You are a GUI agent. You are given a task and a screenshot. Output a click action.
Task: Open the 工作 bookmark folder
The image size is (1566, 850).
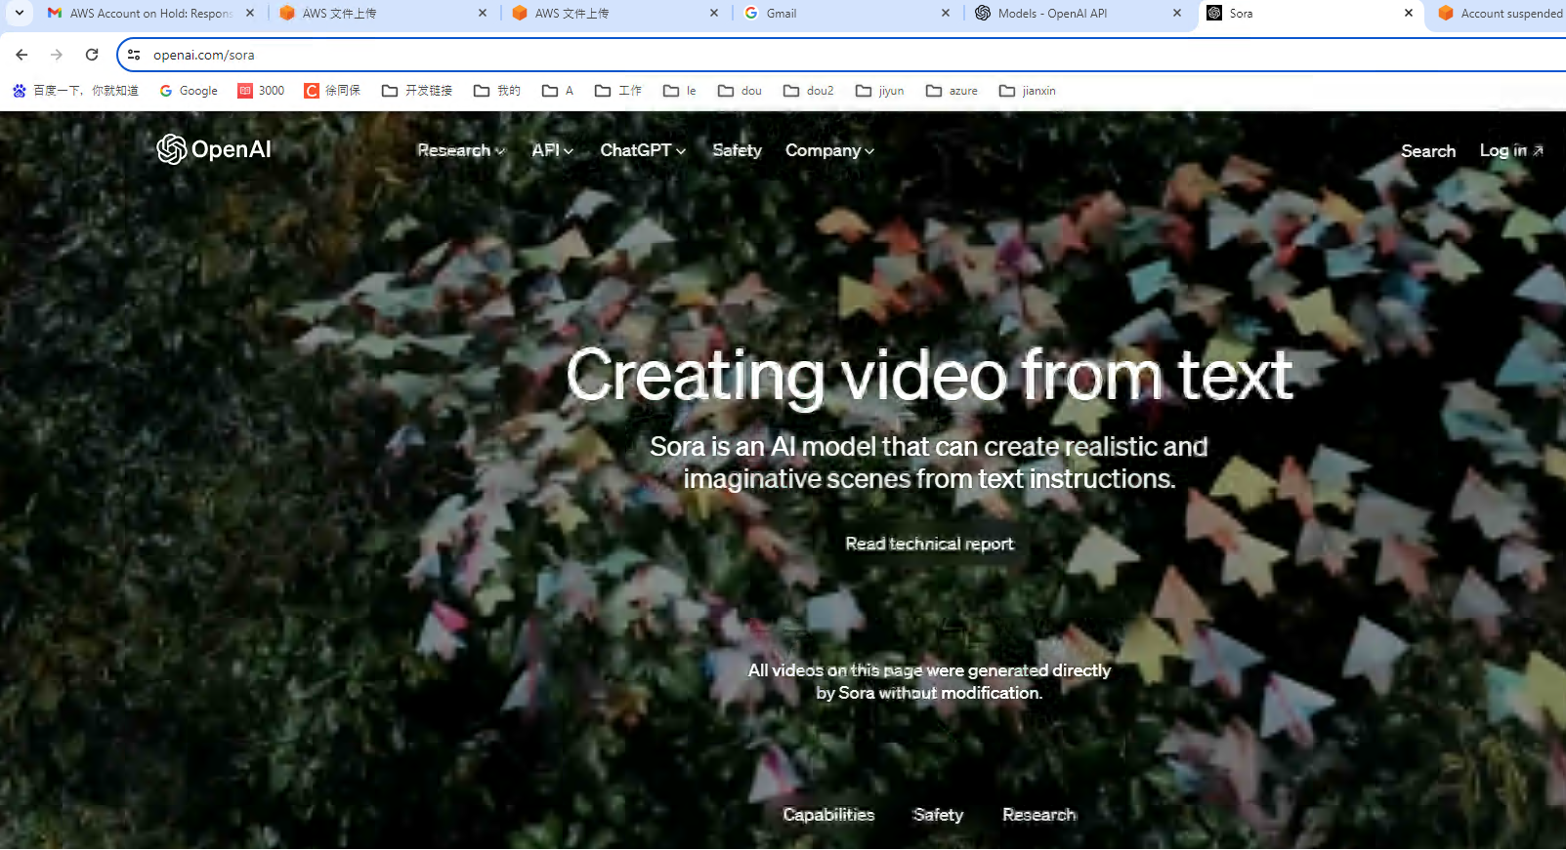click(x=618, y=91)
